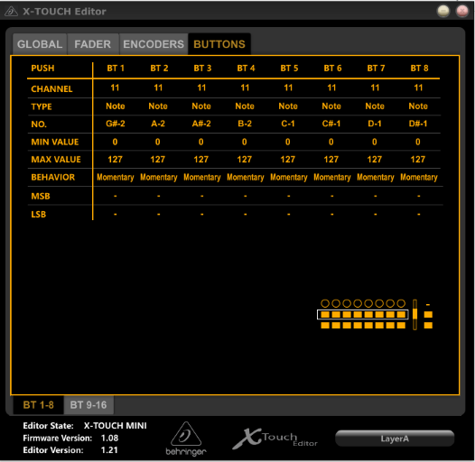This screenshot has height=462, width=475.
Task: Click the BT 7 LSB dash cell
Action: pos(376,215)
